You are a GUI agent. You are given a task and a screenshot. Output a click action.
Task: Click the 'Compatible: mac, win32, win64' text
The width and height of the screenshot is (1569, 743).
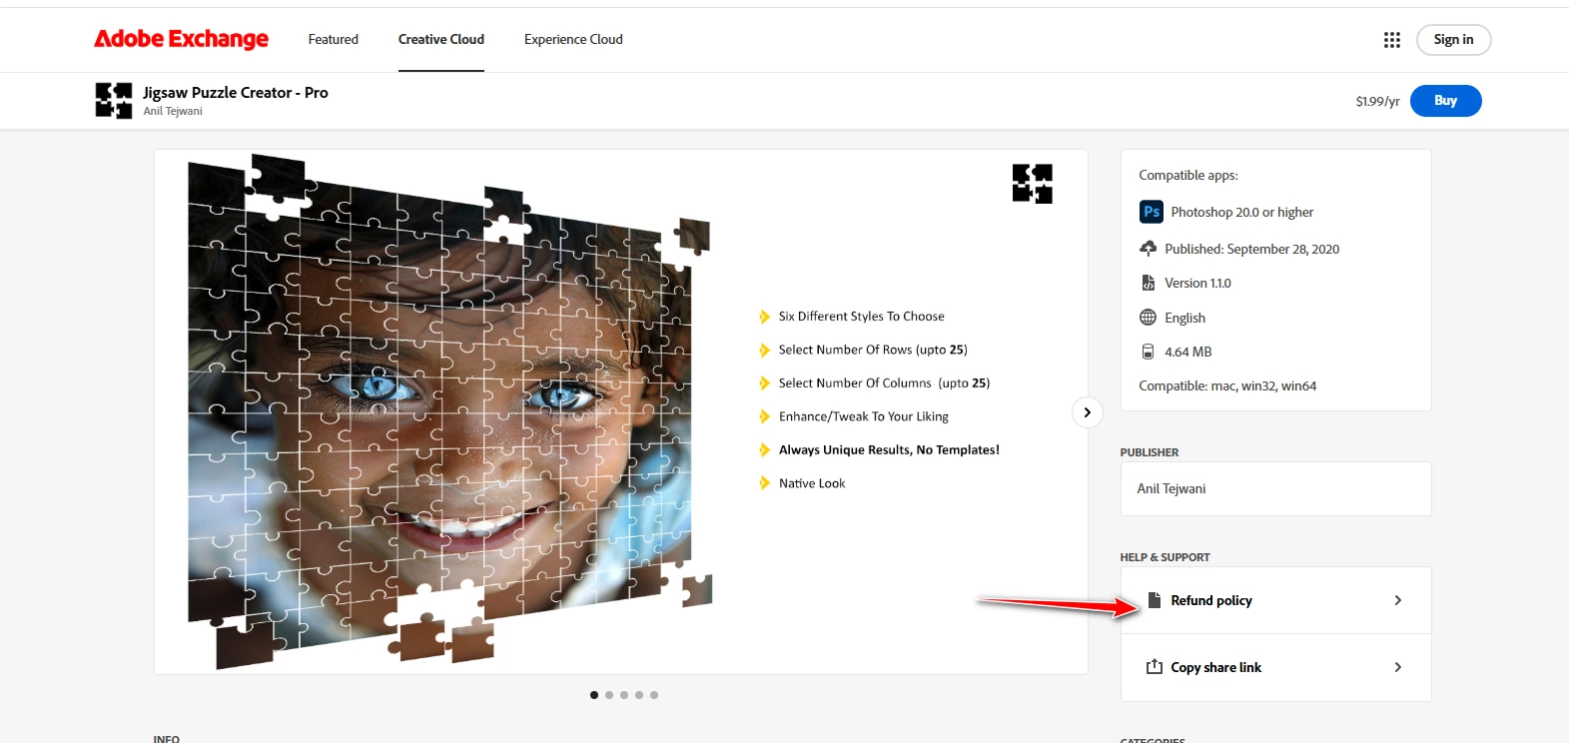[x=1227, y=385]
